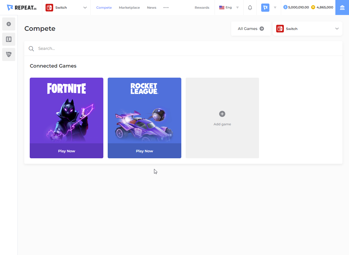Image resolution: width=349 pixels, height=255 pixels.
Task: Open the Compete tab
Action: pyautogui.click(x=104, y=8)
